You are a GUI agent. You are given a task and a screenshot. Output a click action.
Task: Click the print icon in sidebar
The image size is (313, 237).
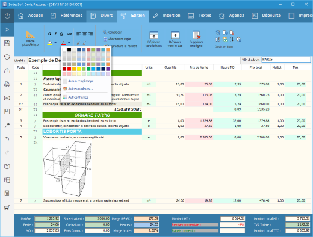[7, 84]
